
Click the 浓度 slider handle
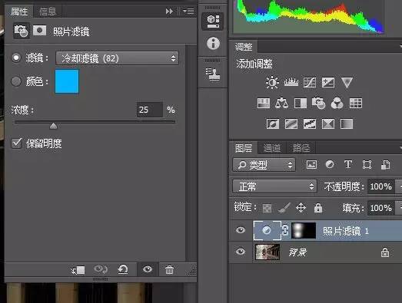point(53,126)
